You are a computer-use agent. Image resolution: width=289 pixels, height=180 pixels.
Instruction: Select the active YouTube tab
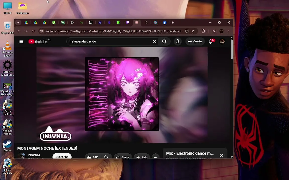coord(137,22)
